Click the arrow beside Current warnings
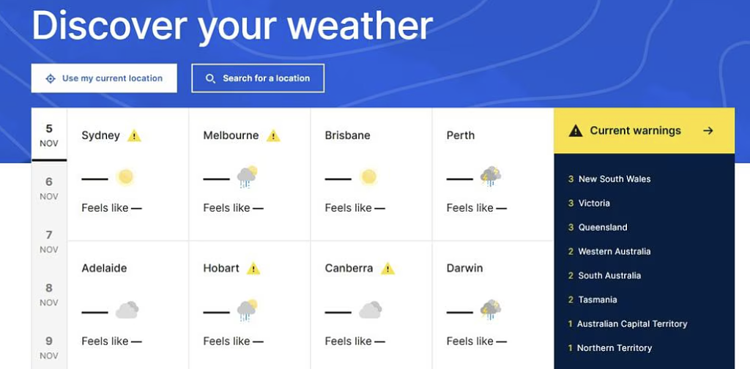 (x=708, y=131)
